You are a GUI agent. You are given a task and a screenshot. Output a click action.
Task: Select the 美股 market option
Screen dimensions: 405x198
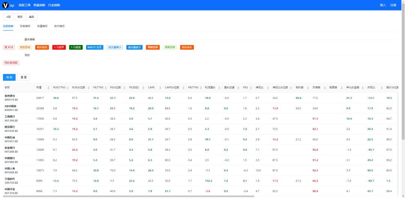(31, 17)
